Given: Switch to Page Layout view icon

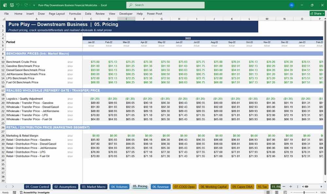Looking at the screenshot, I should coord(277,192).
